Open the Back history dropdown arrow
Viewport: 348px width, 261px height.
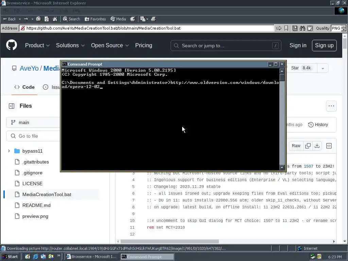[x=20, y=19]
